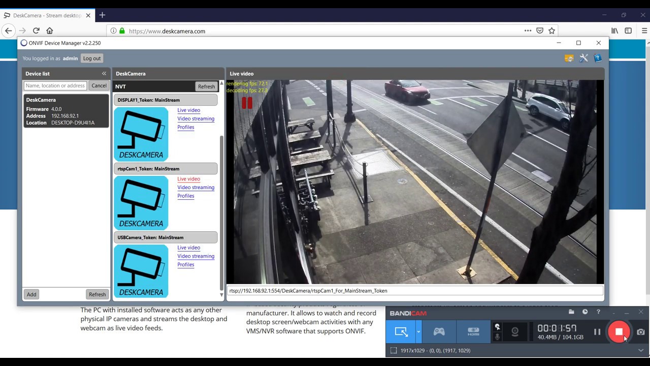Select Bandicam screen recording mode
The image size is (650, 366).
click(401, 332)
